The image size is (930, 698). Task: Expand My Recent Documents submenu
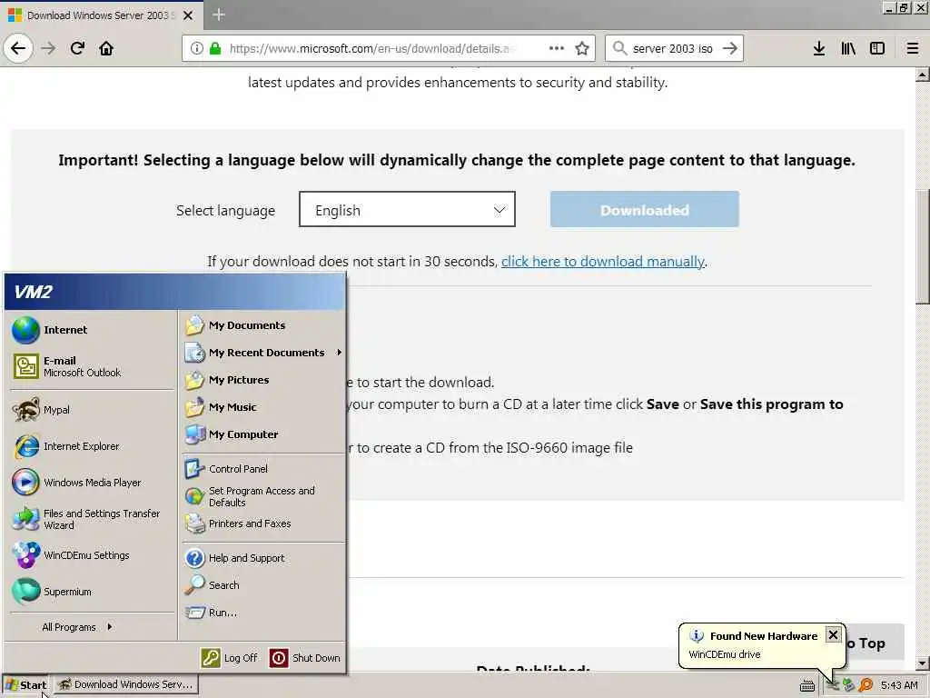pos(262,353)
